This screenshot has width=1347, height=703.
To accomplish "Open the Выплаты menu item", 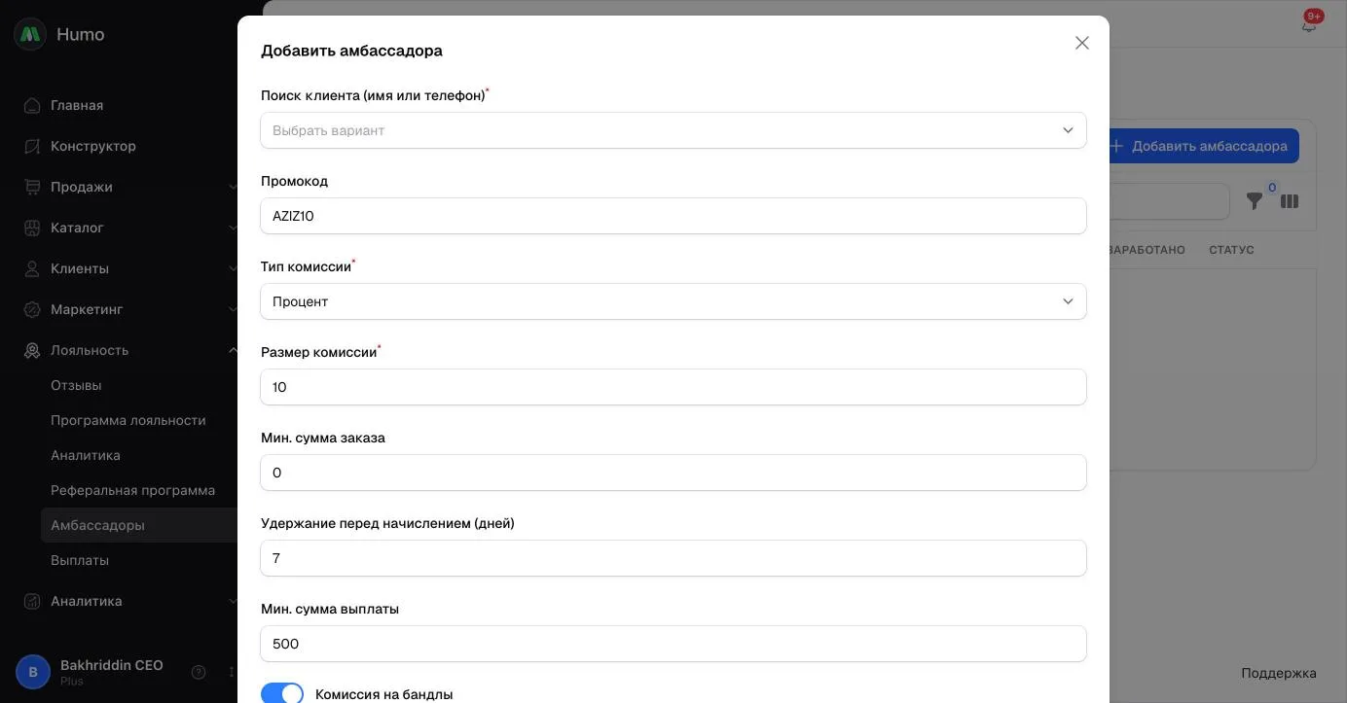I will coord(80,560).
